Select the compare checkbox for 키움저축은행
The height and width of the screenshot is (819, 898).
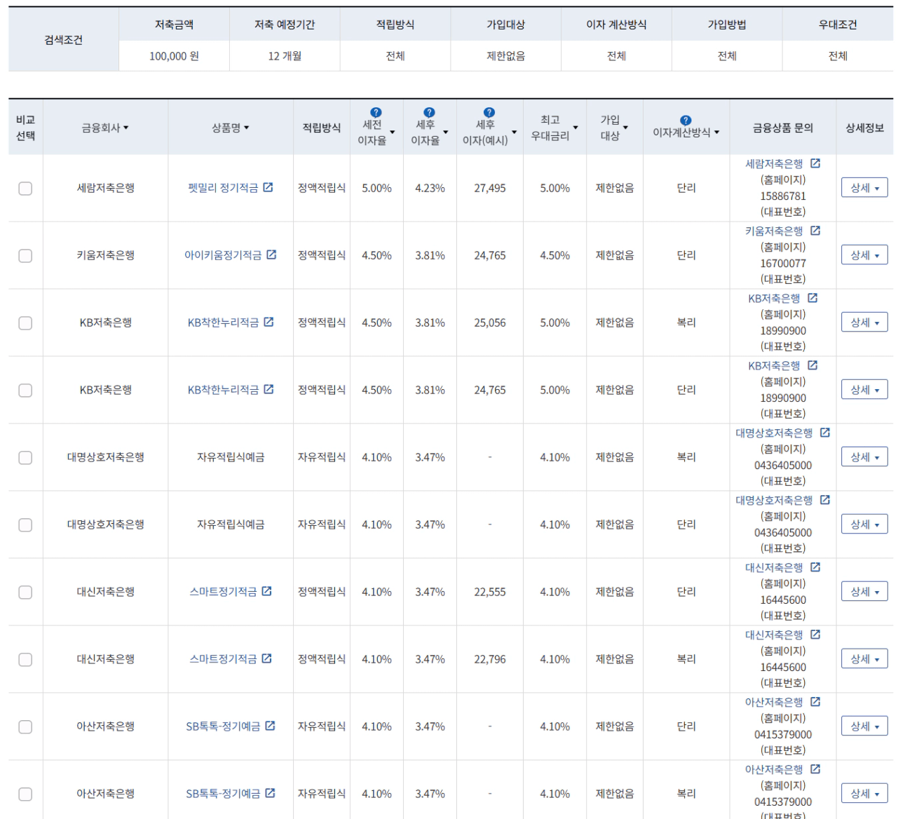(x=25, y=255)
